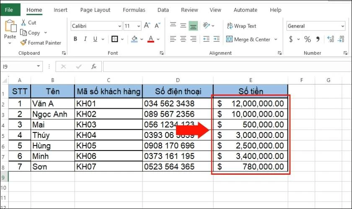Screen dimensions: 352x209
Task: Switch to the Review tab
Action: tap(189, 10)
